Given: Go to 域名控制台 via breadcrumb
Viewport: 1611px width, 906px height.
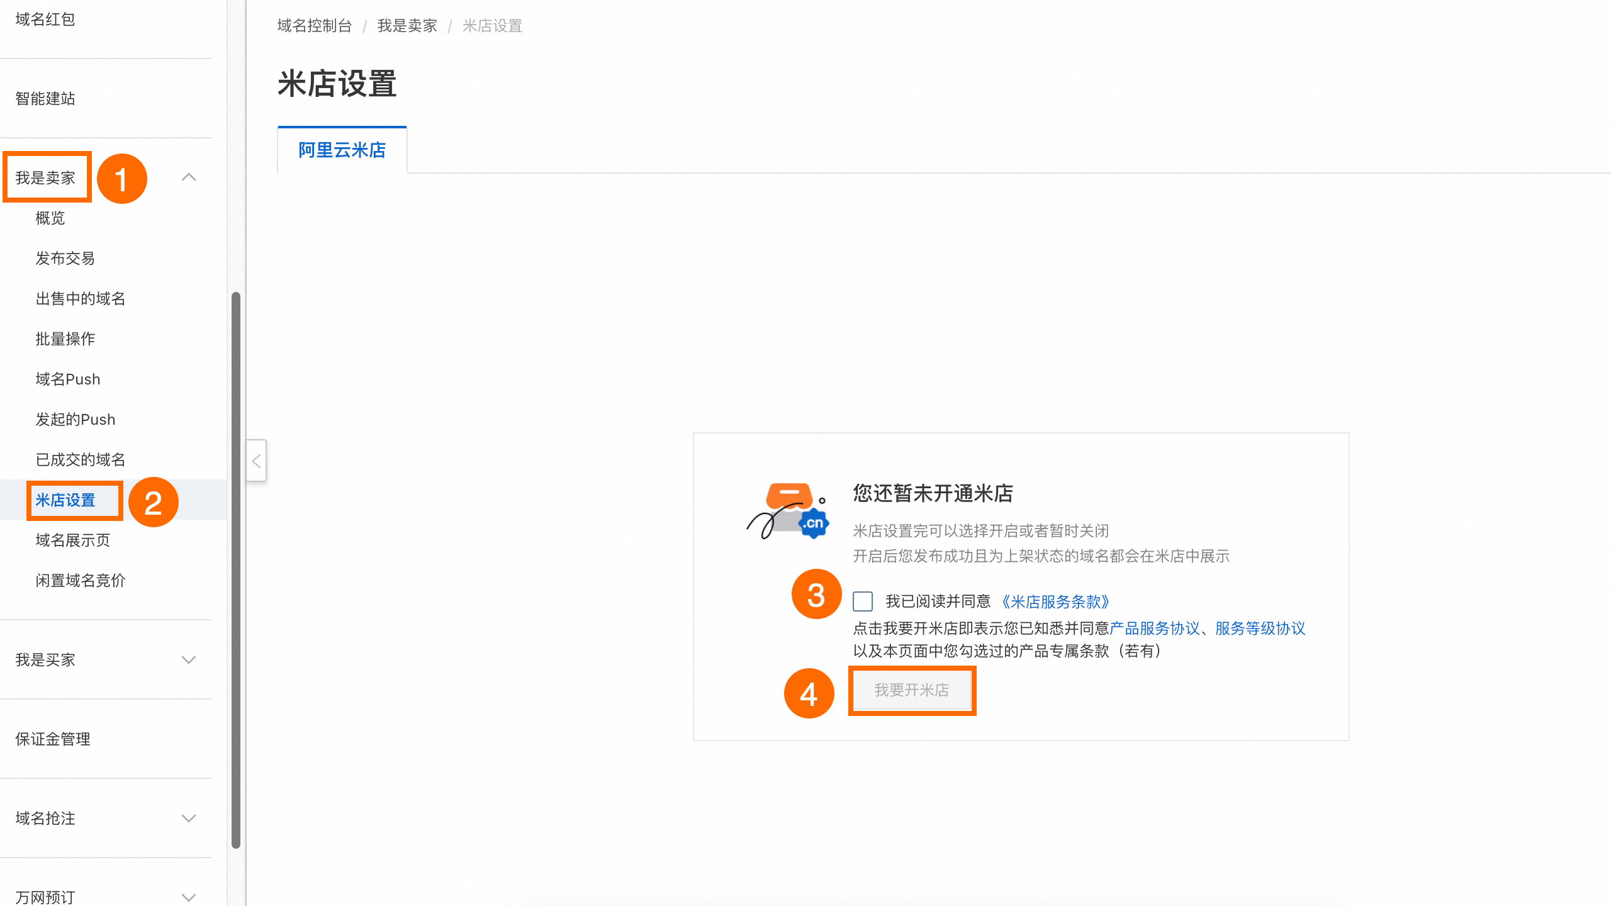Looking at the screenshot, I should pyautogui.click(x=315, y=26).
